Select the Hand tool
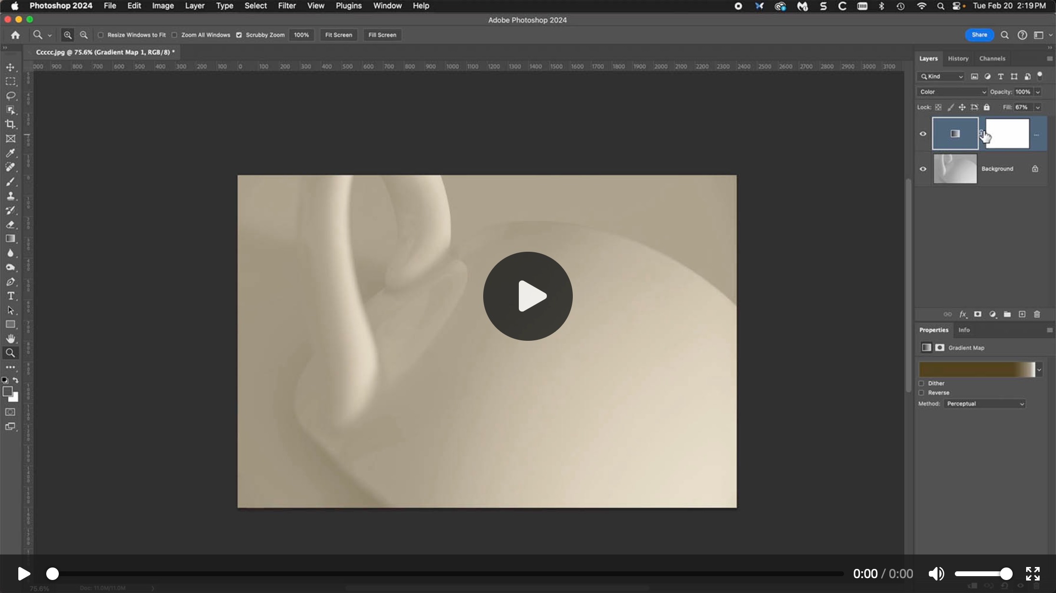1056x593 pixels. (x=10, y=339)
